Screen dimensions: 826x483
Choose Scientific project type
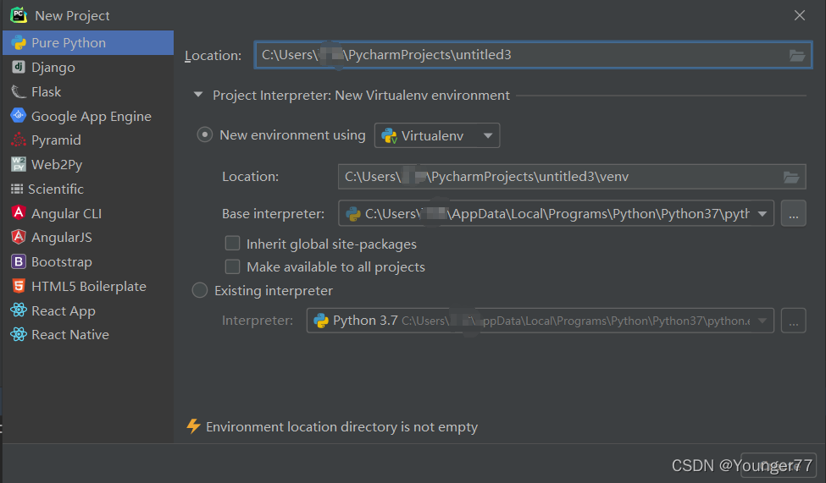click(88, 189)
